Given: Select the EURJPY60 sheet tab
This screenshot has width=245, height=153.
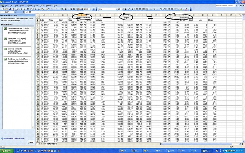Looking at the screenshot, I should pyautogui.click(x=51, y=144).
